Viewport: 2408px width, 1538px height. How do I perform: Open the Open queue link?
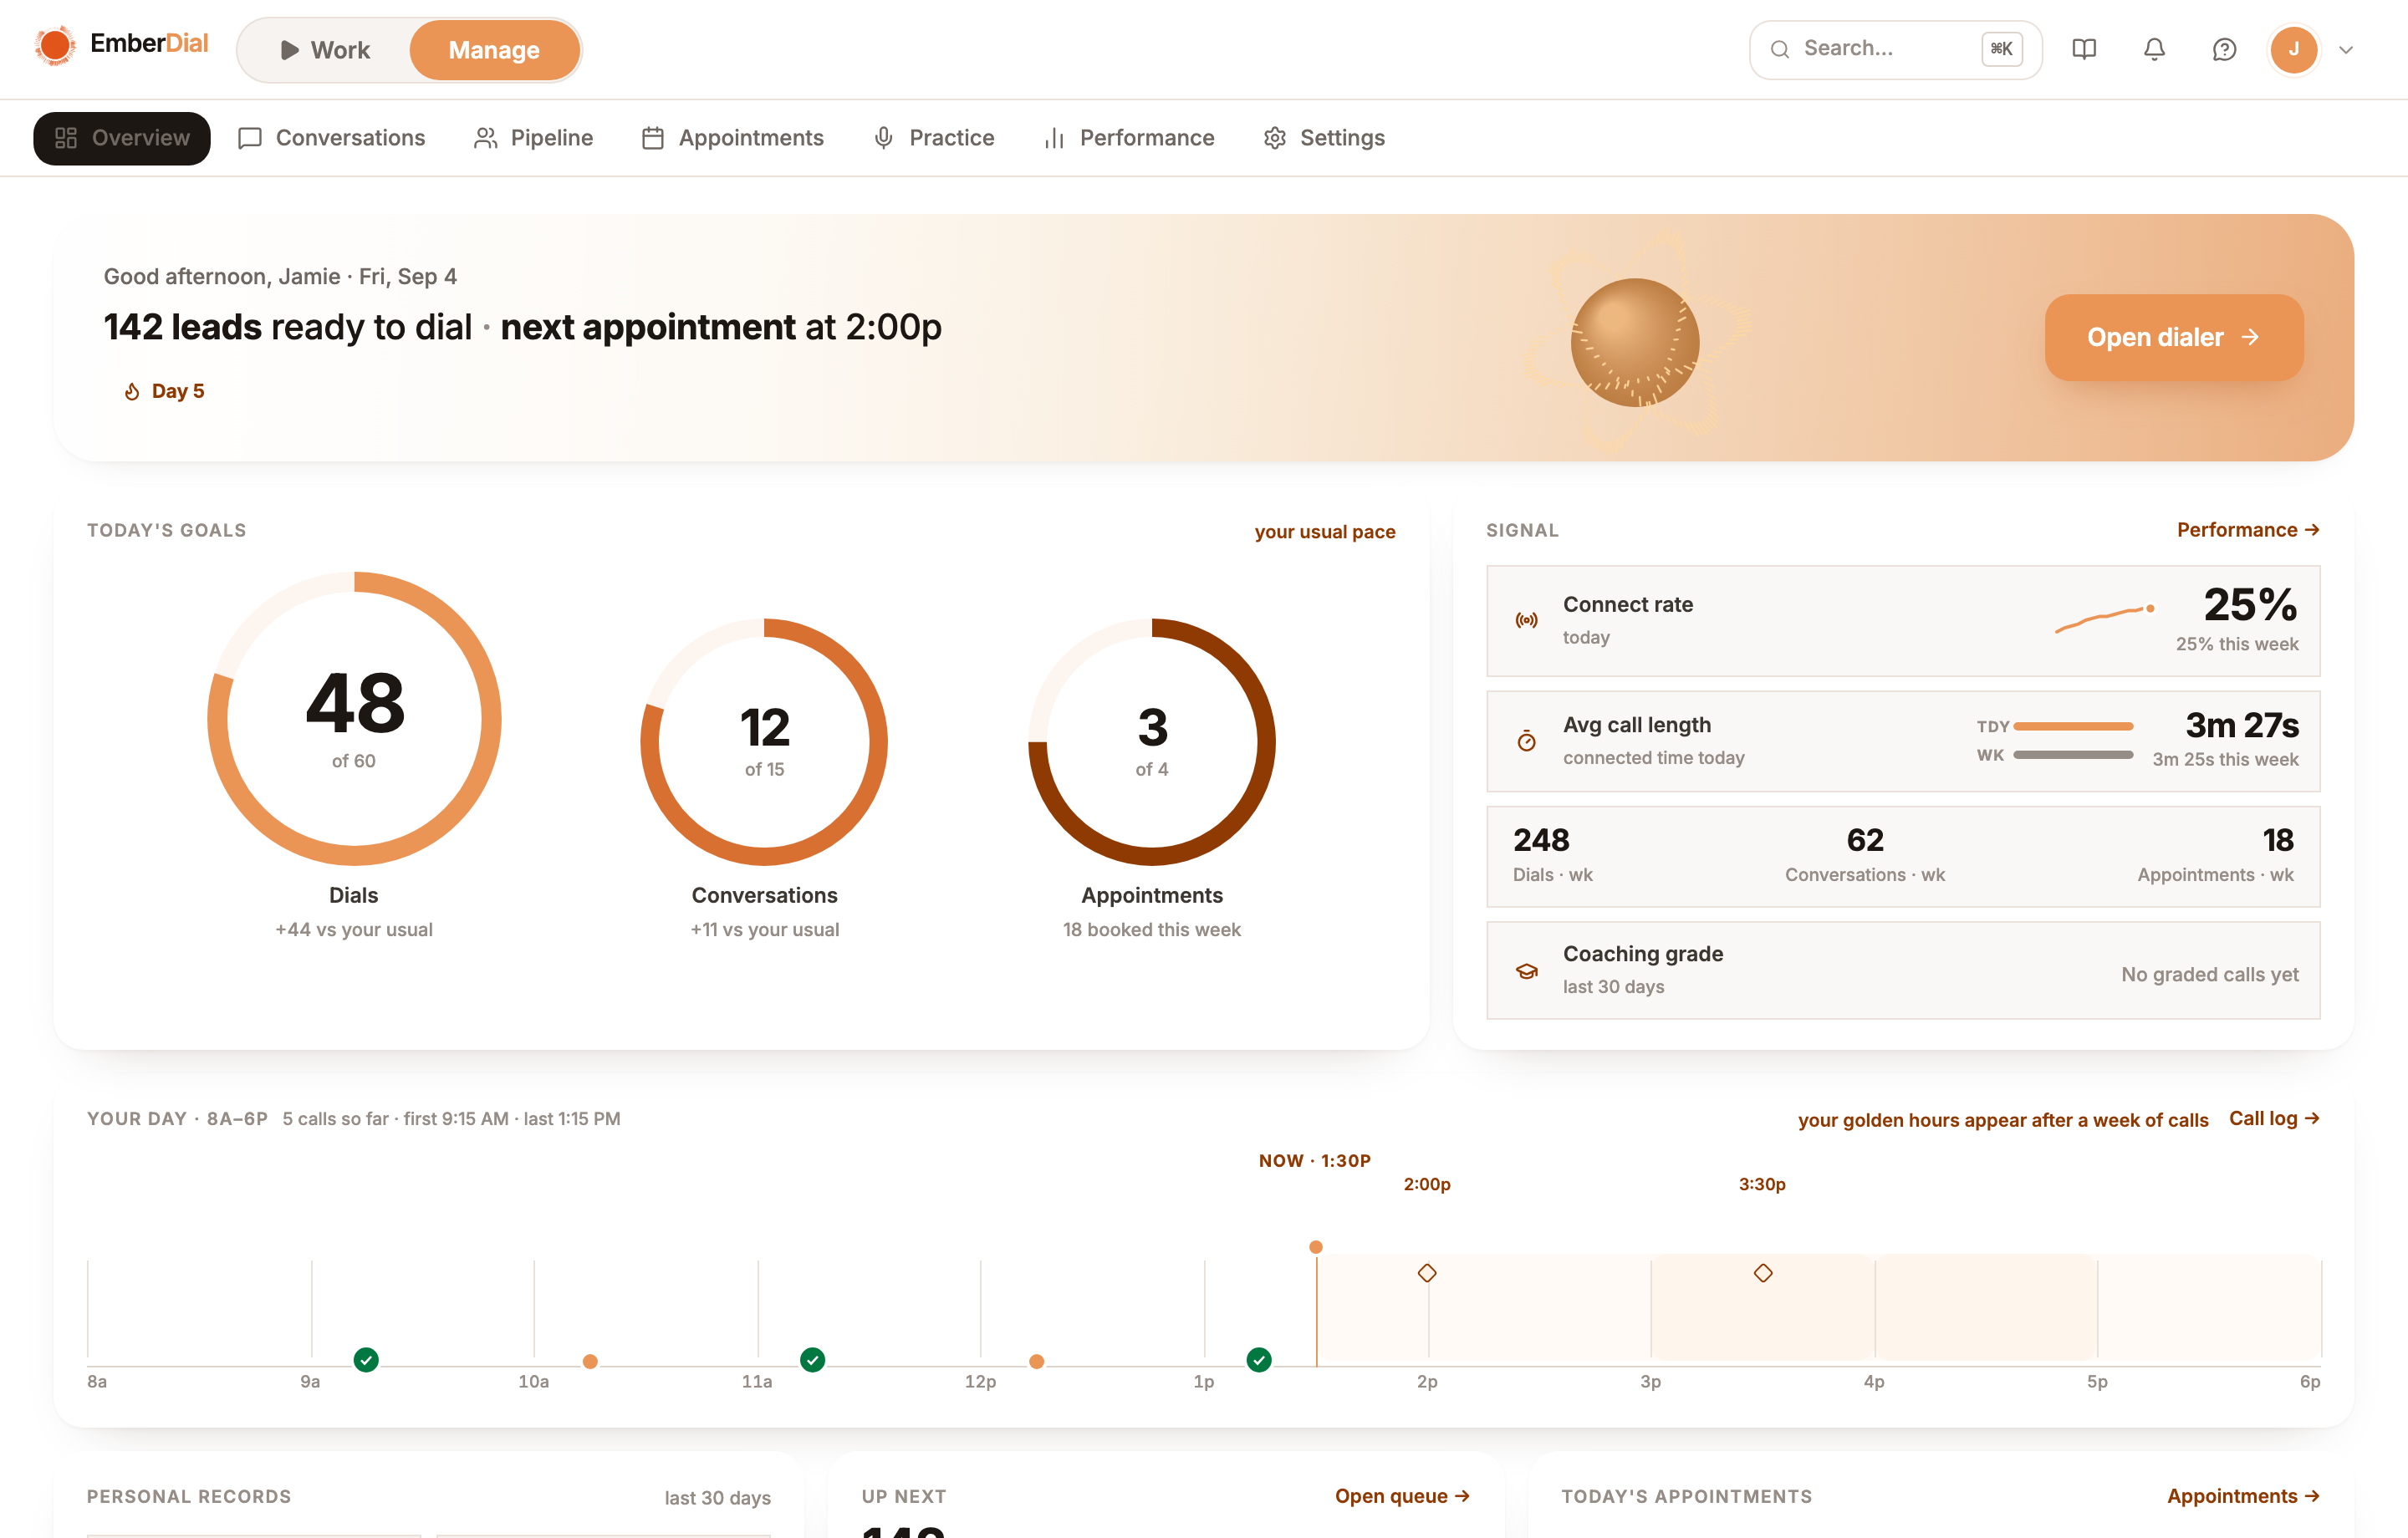(1402, 1496)
